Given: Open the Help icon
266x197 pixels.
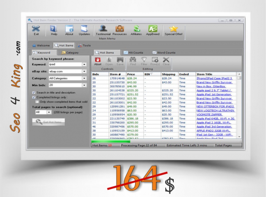Looking at the screenshot, I should [54, 29].
